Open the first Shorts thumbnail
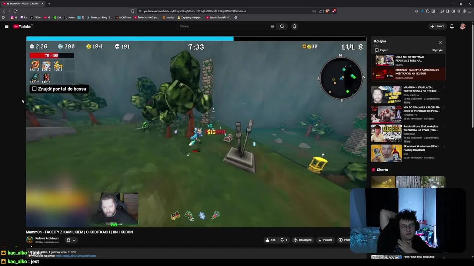This screenshot has width=474, height=266. click(383, 182)
